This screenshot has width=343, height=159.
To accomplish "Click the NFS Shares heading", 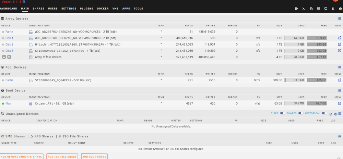I will coord(44,136).
